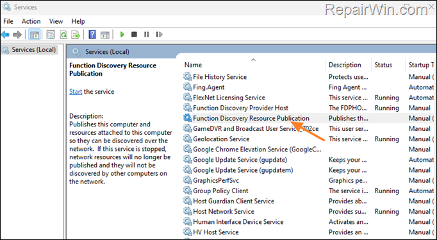Click Running status of Geolocation Service
Viewport: 437px width, 240px height.
coord(386,139)
